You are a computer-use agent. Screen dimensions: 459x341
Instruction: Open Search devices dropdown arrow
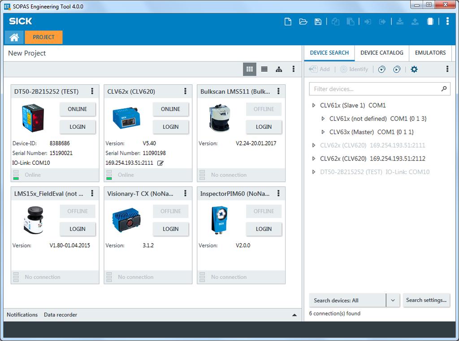[x=393, y=300]
